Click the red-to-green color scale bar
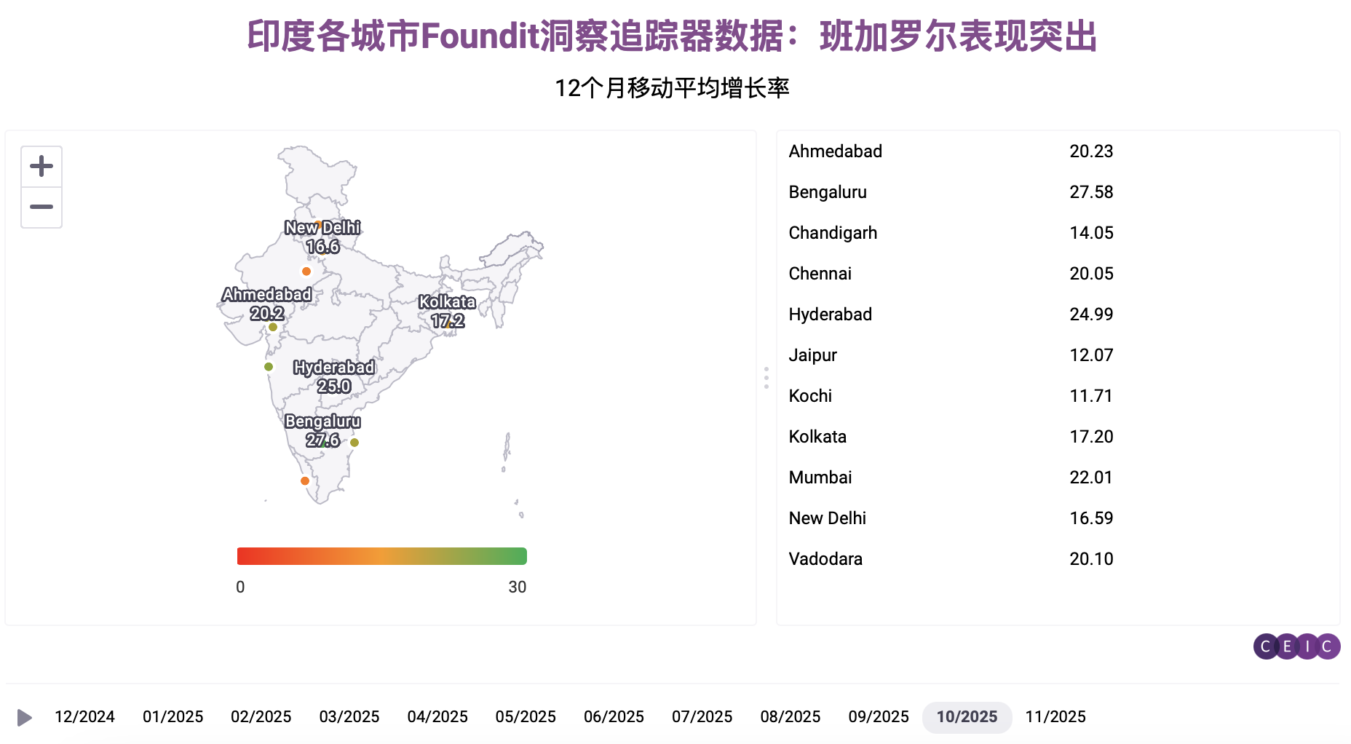Viewport: 1351px width, 744px height. [x=381, y=556]
